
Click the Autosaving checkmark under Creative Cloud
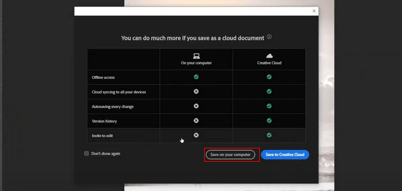coord(269,106)
